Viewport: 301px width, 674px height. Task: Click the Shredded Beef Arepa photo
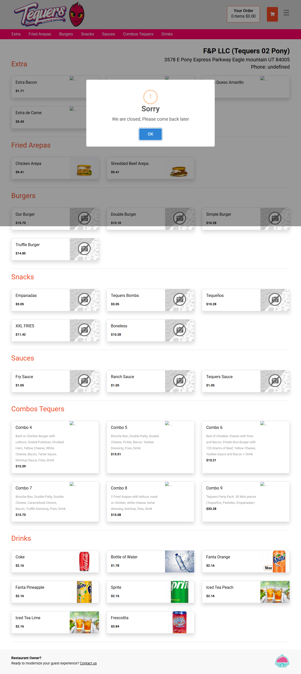pos(179,168)
